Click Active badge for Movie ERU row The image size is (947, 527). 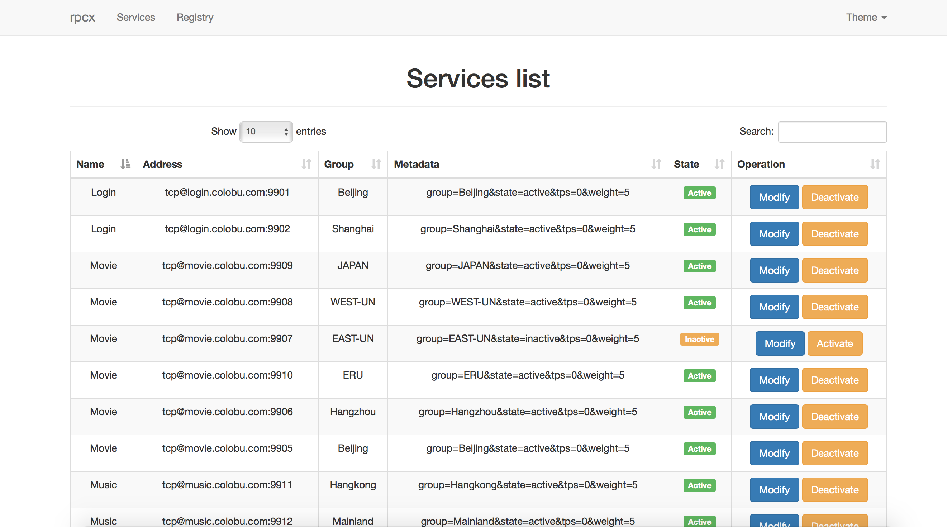click(x=699, y=375)
